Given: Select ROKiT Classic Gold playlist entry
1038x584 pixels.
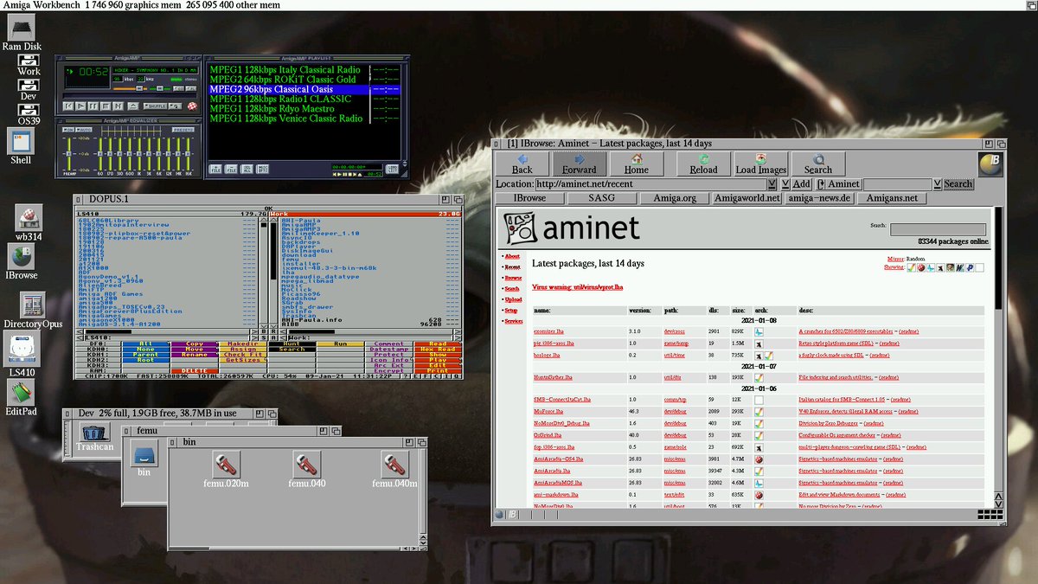Looking at the screenshot, I should [282, 80].
